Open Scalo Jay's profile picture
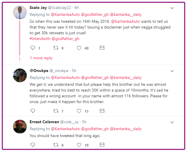 20,13
